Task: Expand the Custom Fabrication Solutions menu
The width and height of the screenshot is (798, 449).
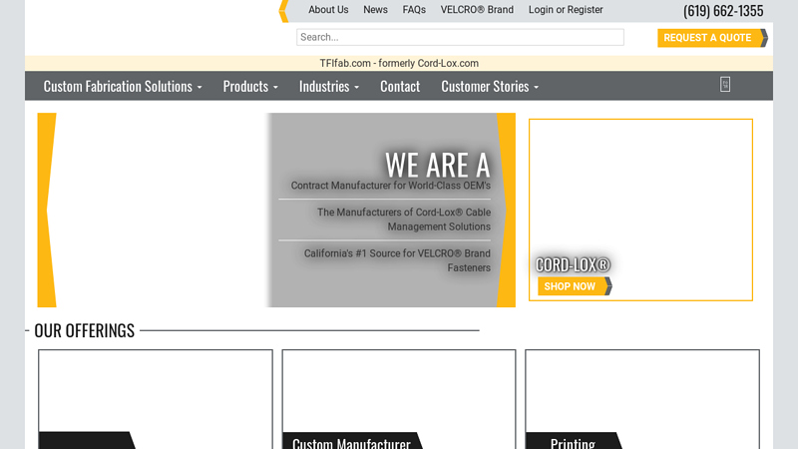Action: coord(123,86)
